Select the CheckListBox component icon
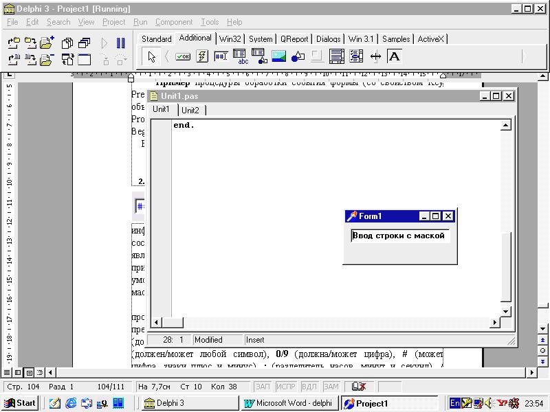 tap(356, 56)
